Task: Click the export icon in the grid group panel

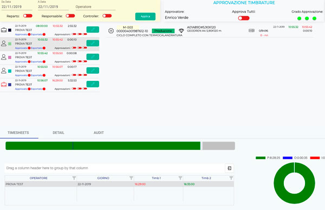Action: click(x=230, y=168)
